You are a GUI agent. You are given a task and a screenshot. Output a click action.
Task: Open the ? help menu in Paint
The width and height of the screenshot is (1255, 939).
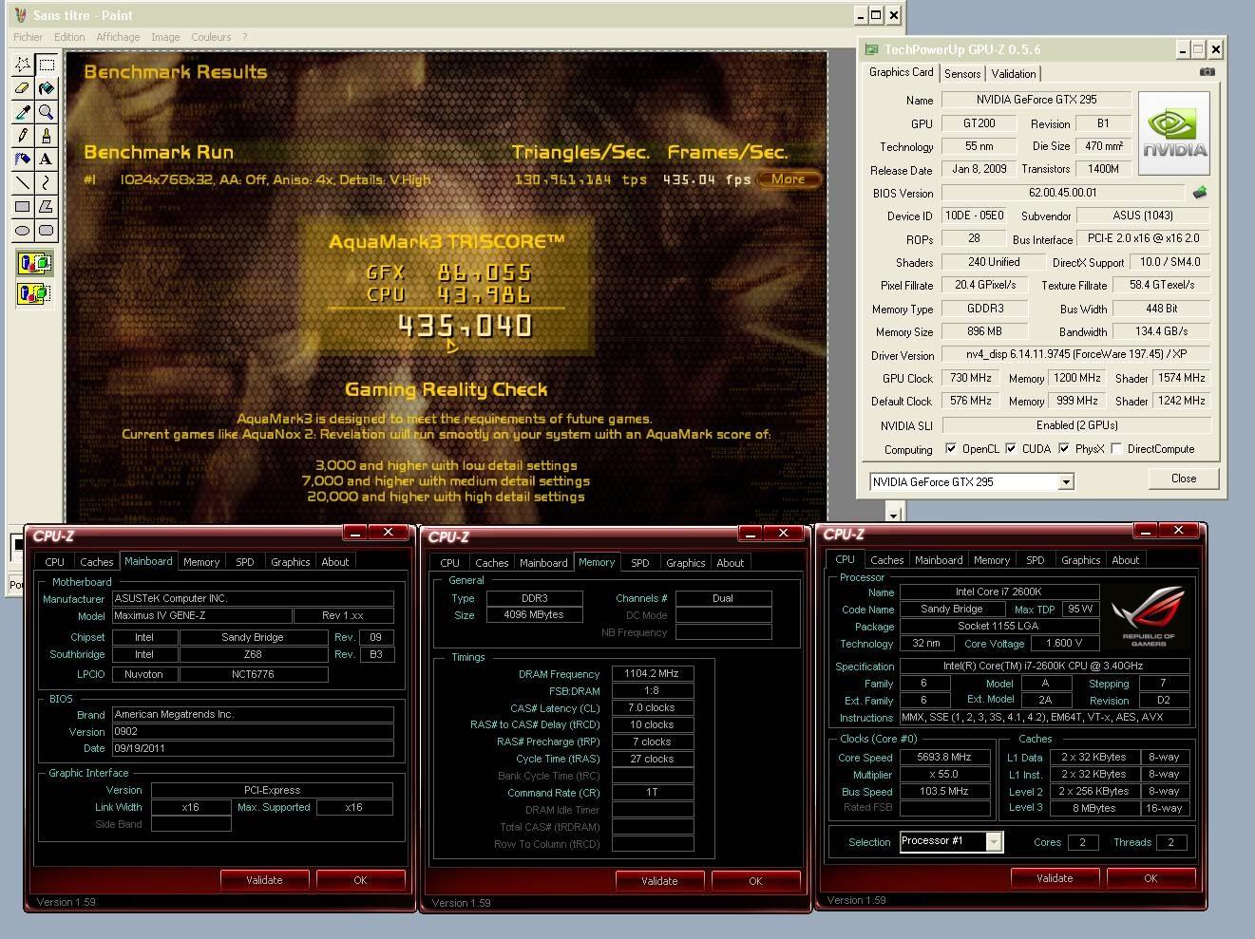pos(244,37)
